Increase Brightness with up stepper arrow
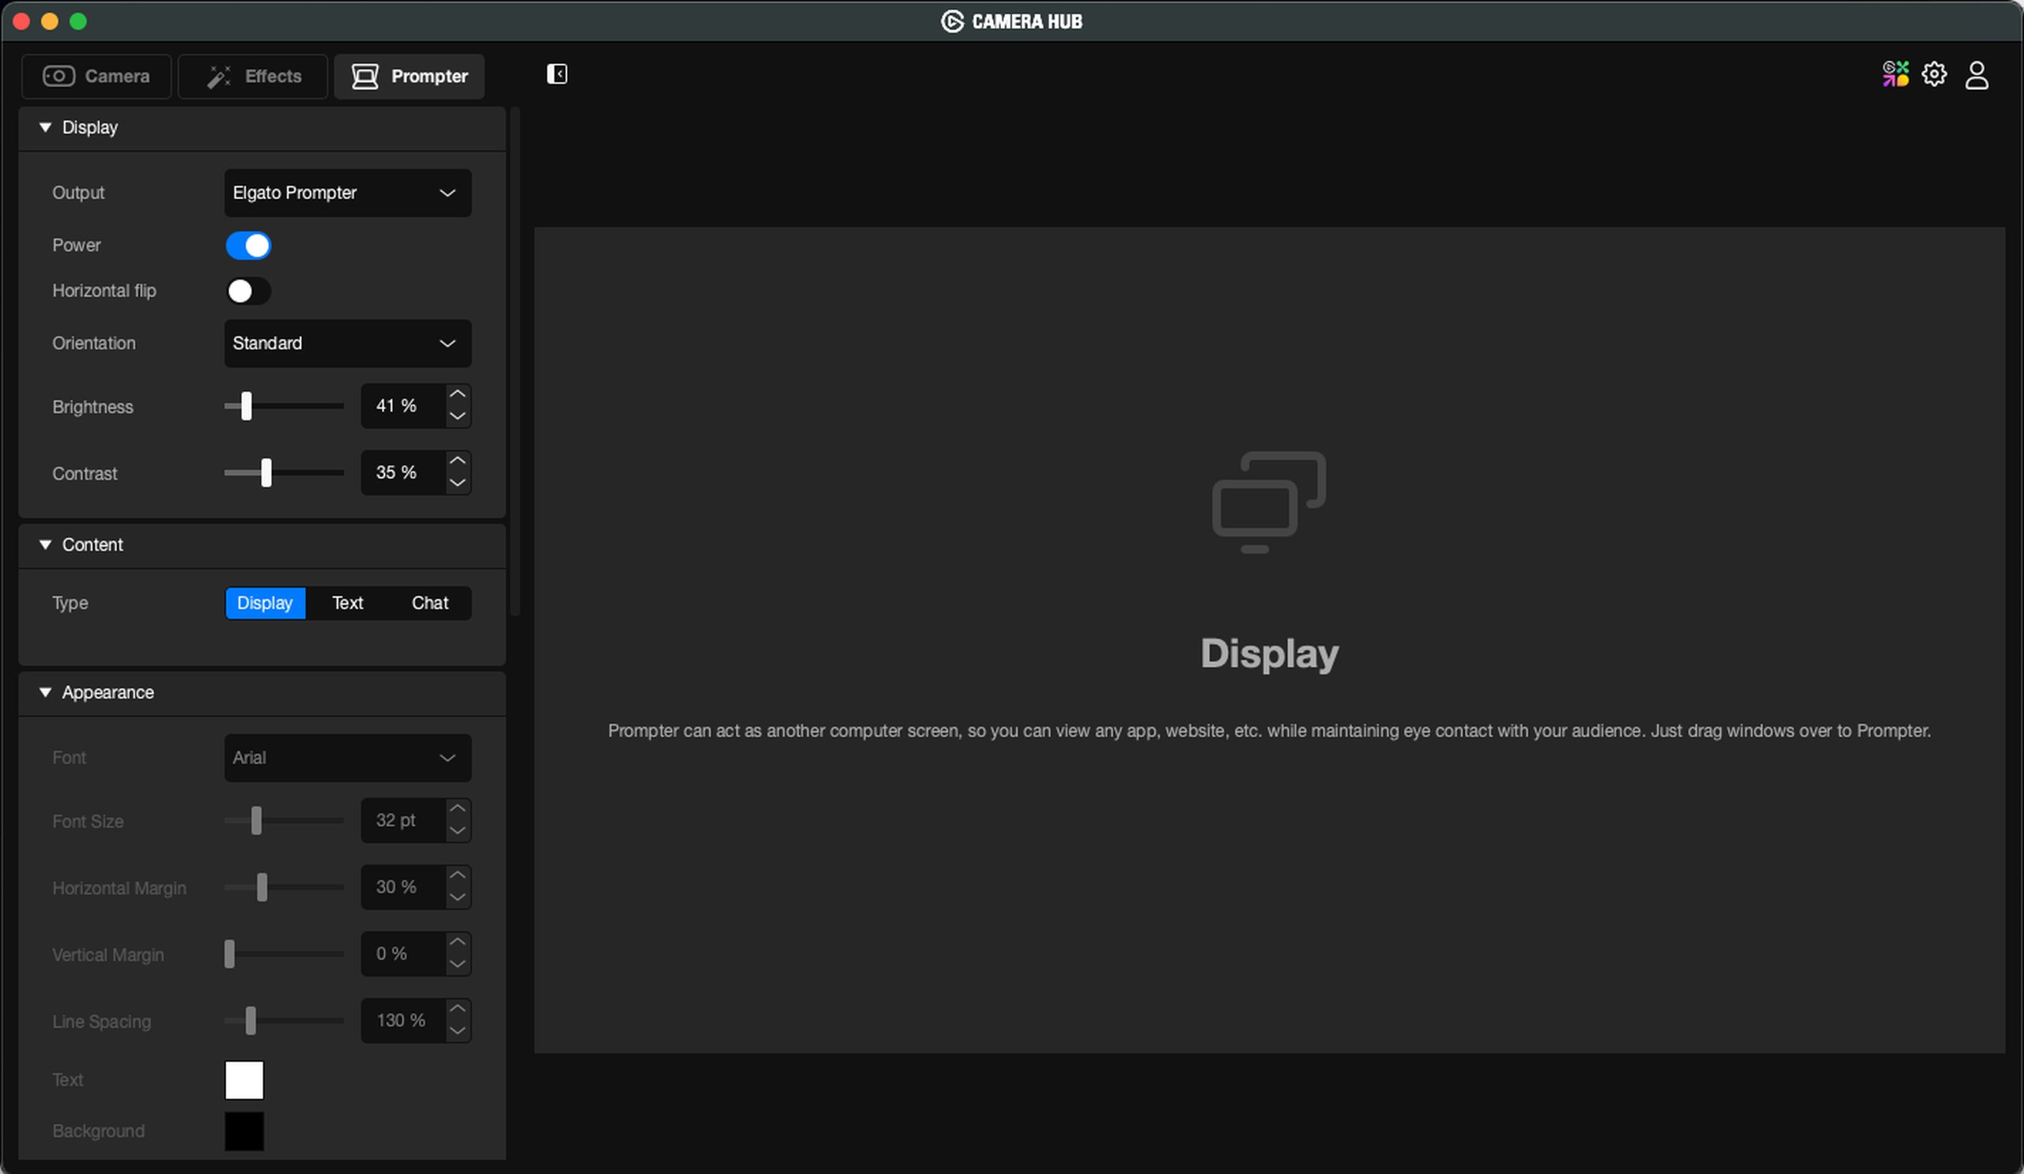 (458, 394)
